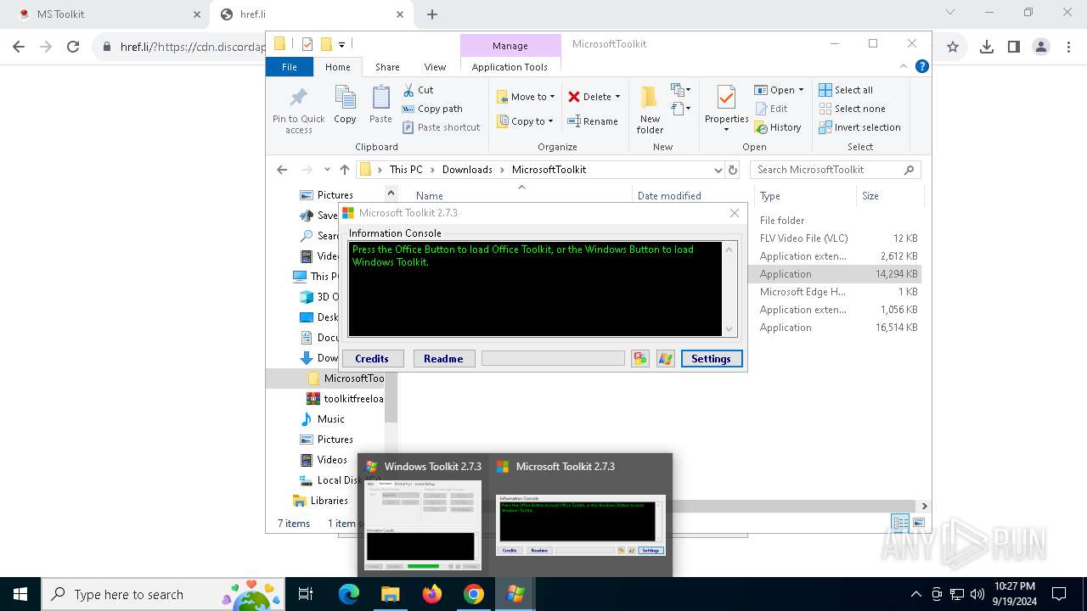The image size is (1087, 611).
Task: Switch to Details view layout icon
Action: pyautogui.click(x=900, y=524)
